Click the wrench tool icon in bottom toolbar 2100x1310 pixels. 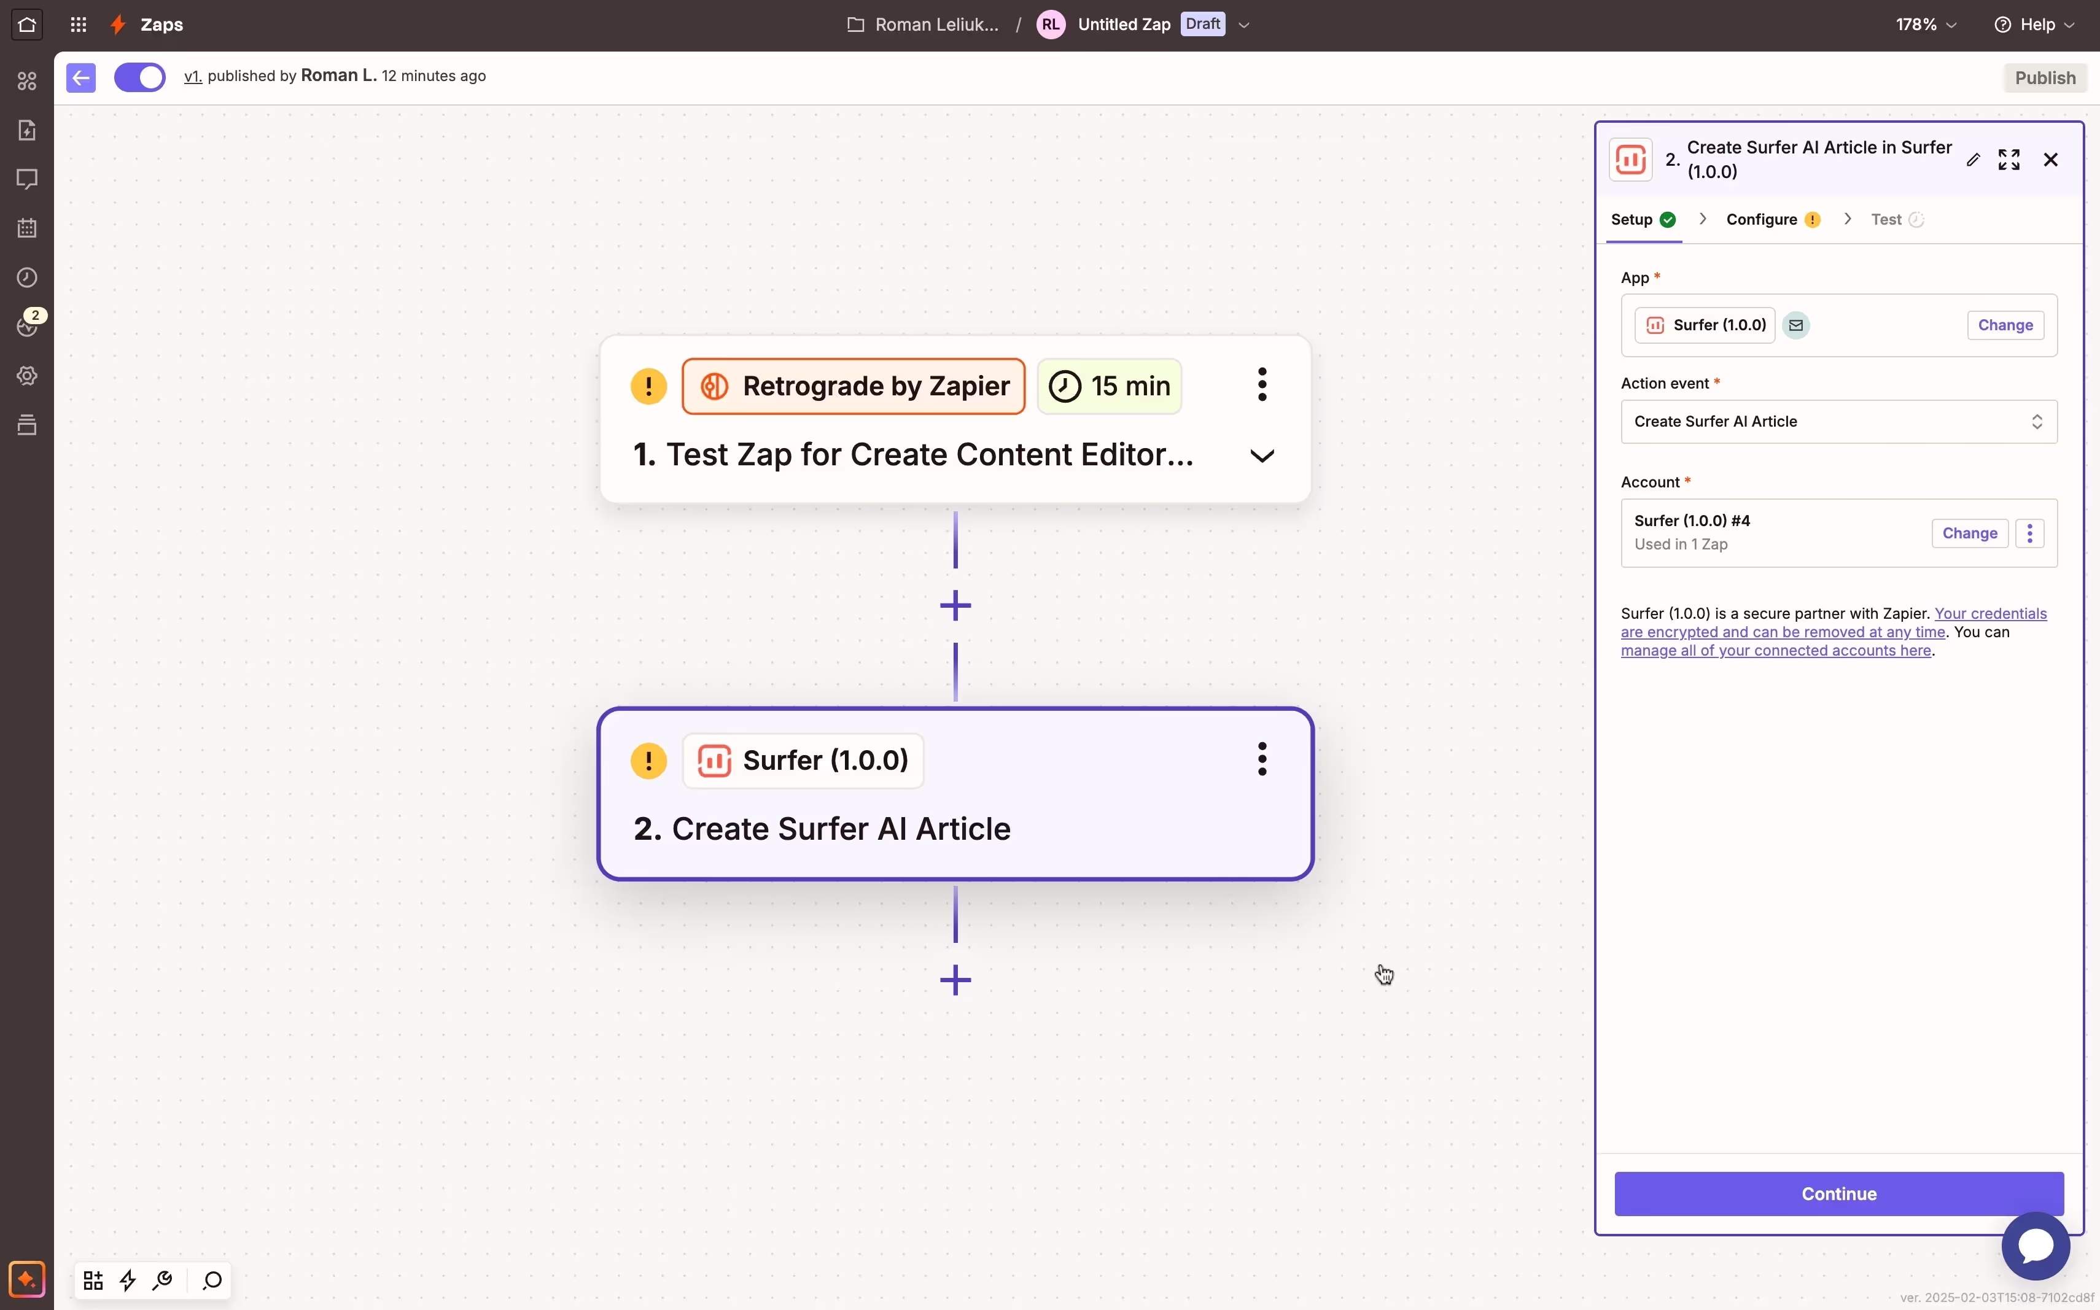pyautogui.click(x=162, y=1280)
